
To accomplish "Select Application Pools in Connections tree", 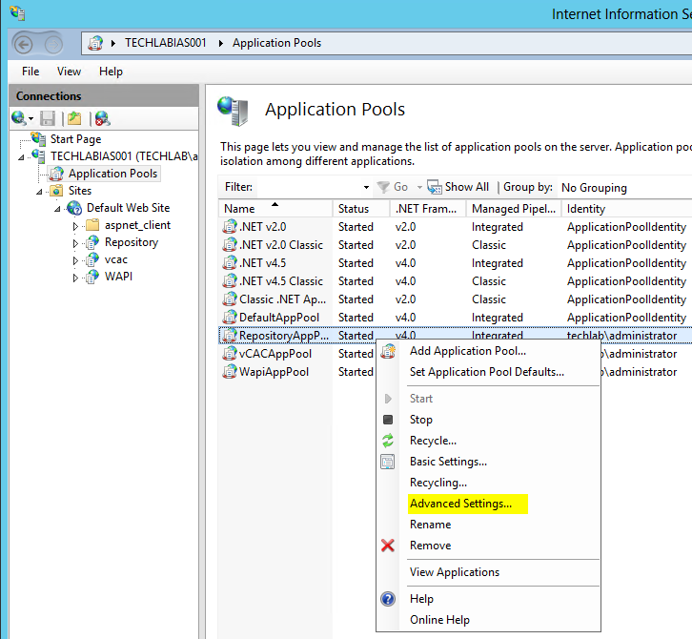I will coord(112,174).
